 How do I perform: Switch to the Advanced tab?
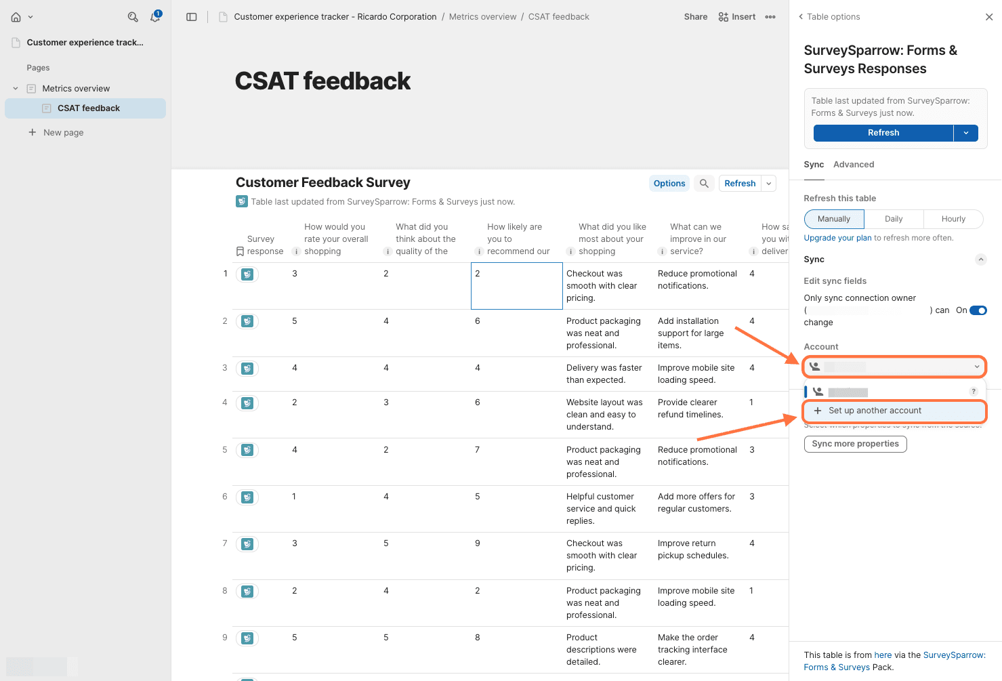click(x=853, y=165)
